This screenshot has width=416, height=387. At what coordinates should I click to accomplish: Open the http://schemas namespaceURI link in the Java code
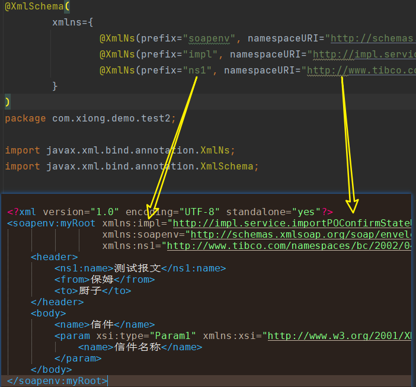[372, 39]
